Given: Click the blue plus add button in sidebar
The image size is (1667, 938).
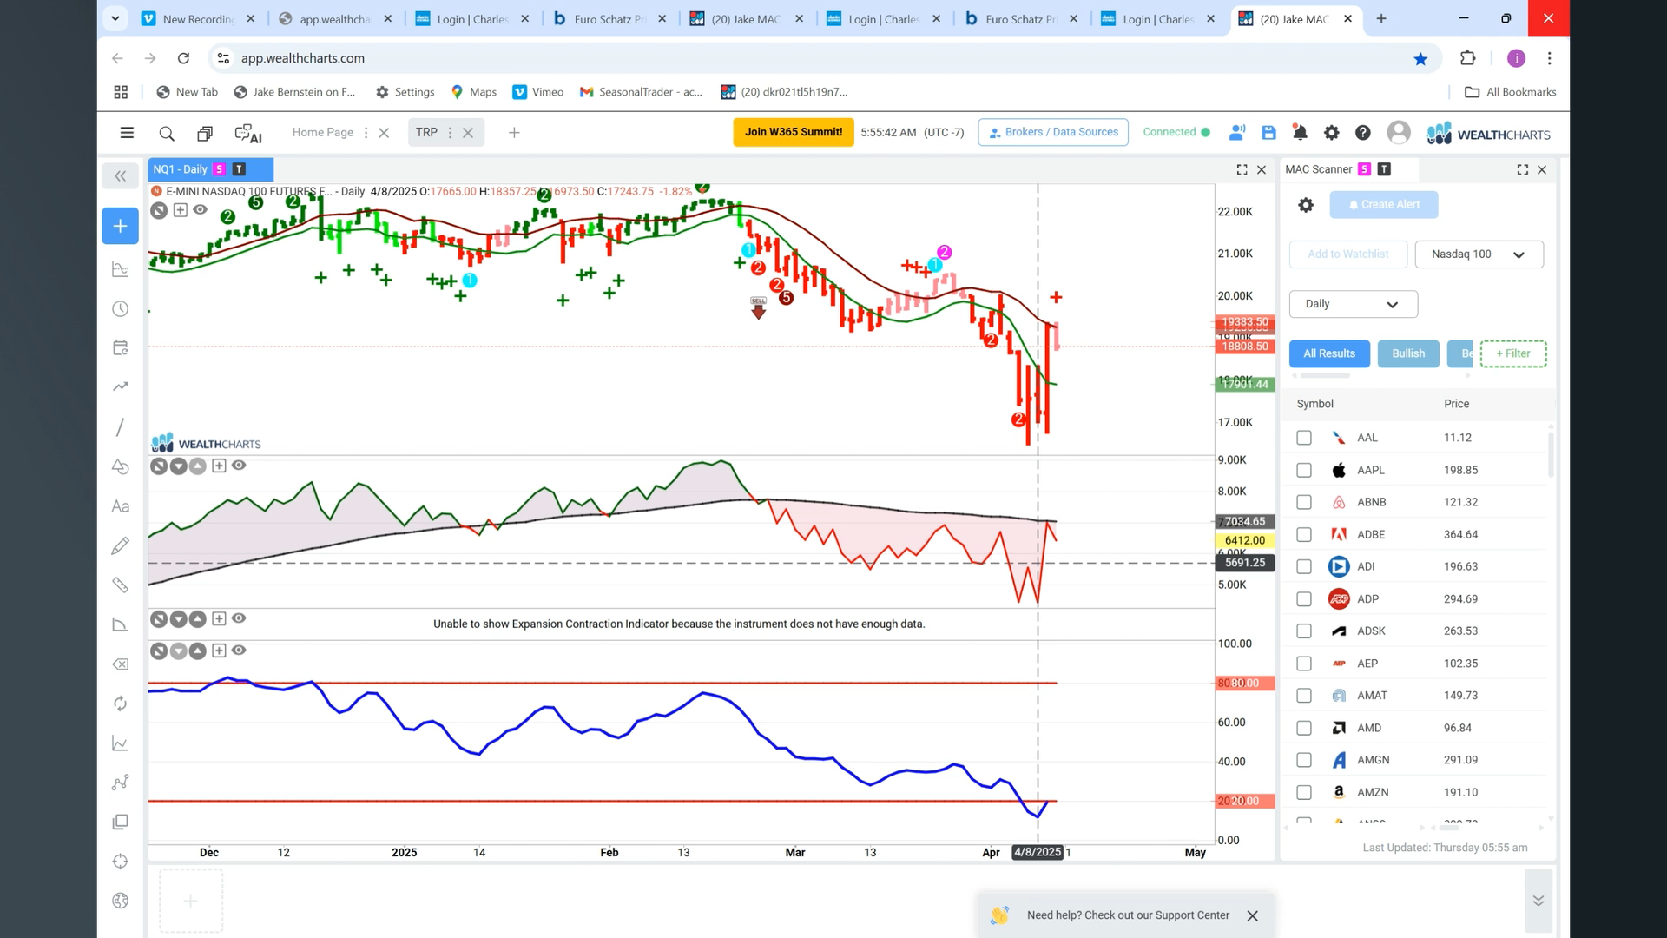Looking at the screenshot, I should point(121,226).
